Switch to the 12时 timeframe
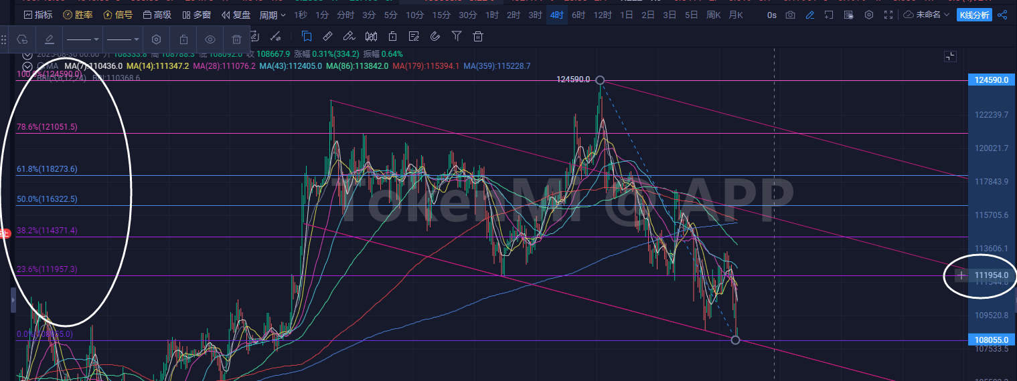This screenshot has height=381, width=1017. coord(603,15)
